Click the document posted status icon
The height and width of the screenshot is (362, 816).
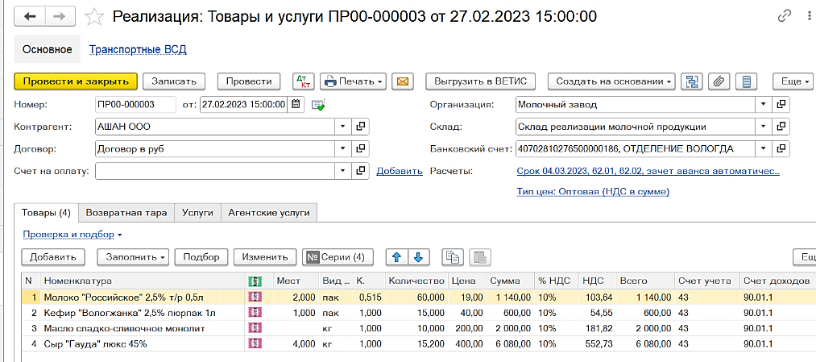pos(318,105)
